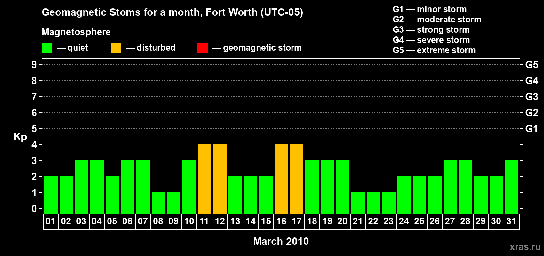Click the Kp value 4 on y-axis
The width and height of the screenshot is (544, 256).
(34, 145)
